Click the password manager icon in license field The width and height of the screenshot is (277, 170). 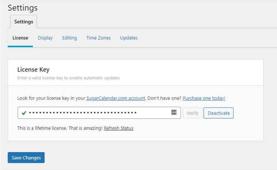174,113
